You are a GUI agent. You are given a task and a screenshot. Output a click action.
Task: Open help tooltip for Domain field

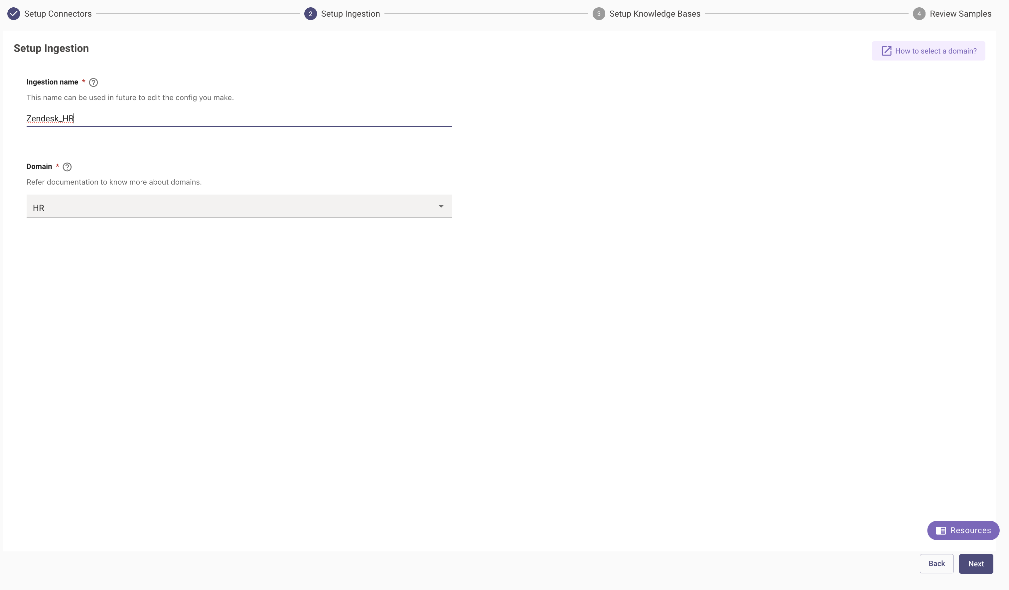[x=67, y=167]
